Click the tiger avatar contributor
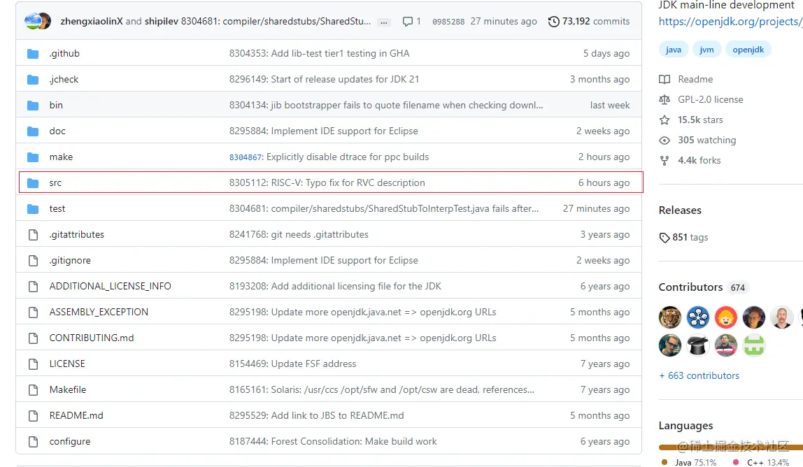This screenshot has width=803, height=467. [x=670, y=317]
